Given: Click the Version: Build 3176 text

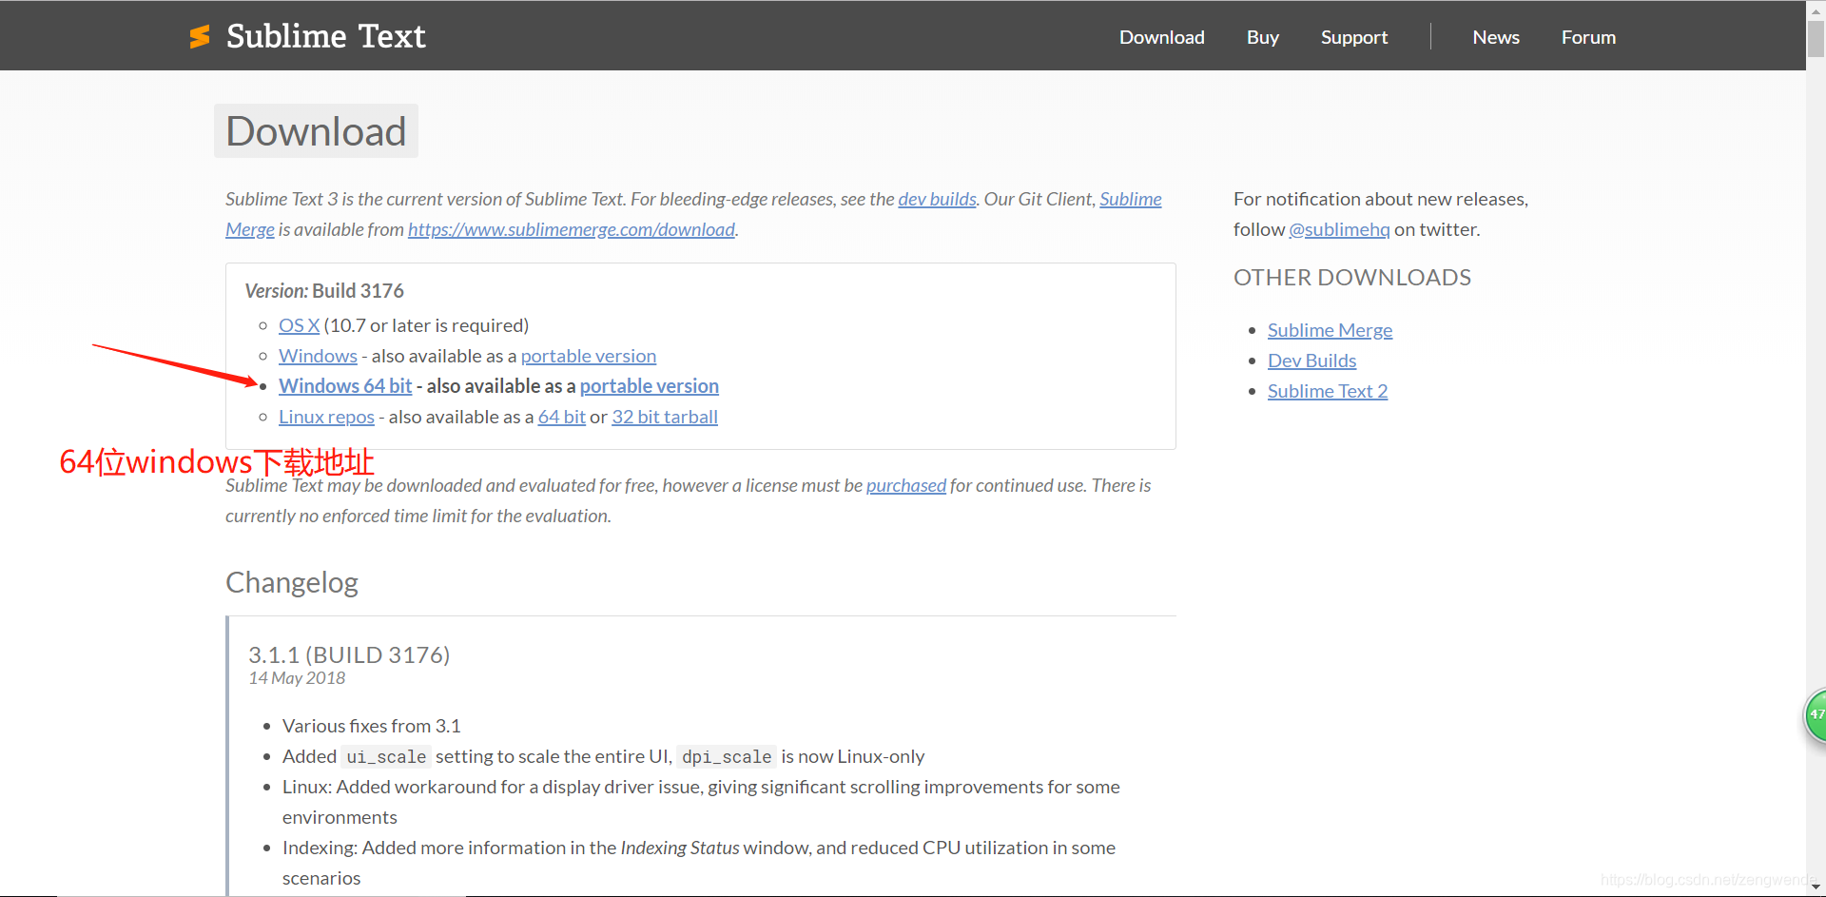Looking at the screenshot, I should coord(324,290).
